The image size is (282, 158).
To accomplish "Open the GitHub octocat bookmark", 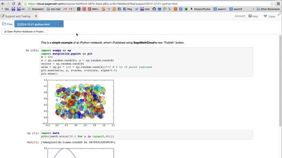I will pos(154,9).
